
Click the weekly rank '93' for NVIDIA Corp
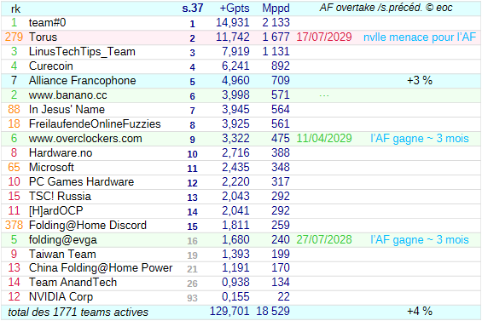pos(192,298)
